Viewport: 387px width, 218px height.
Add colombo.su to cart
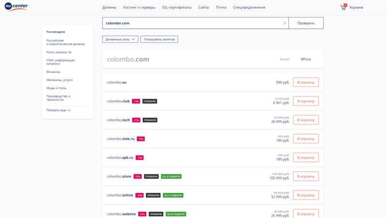[306, 82]
